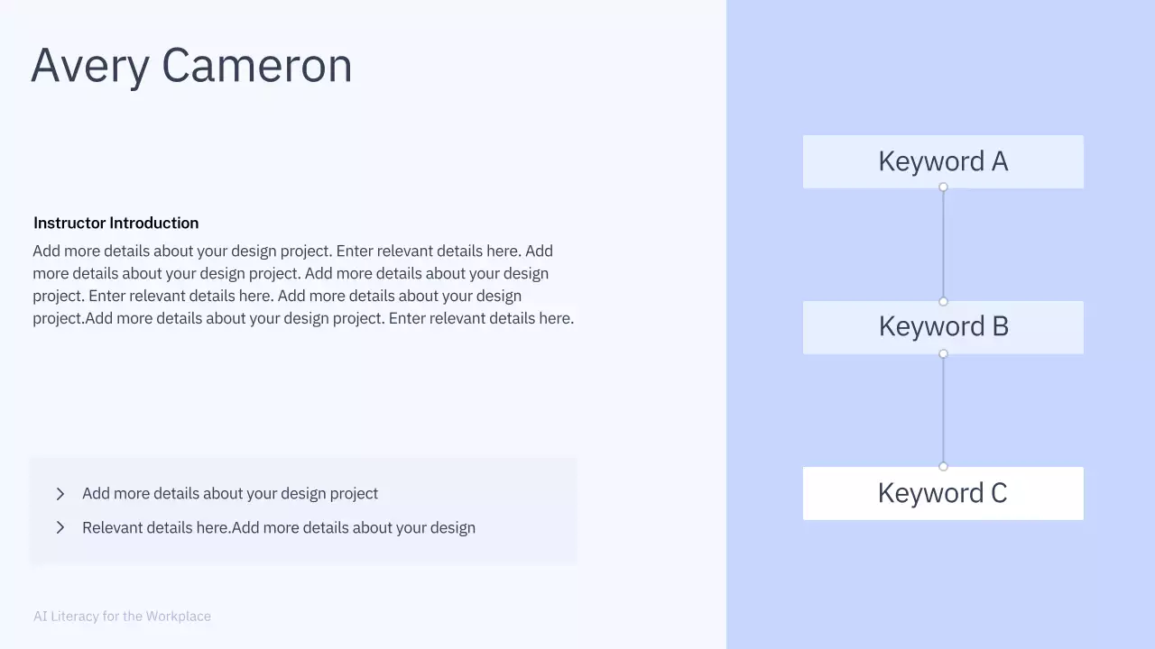1155x649 pixels.
Task: Click the connector dot above Keyword C
Action: [x=943, y=467]
